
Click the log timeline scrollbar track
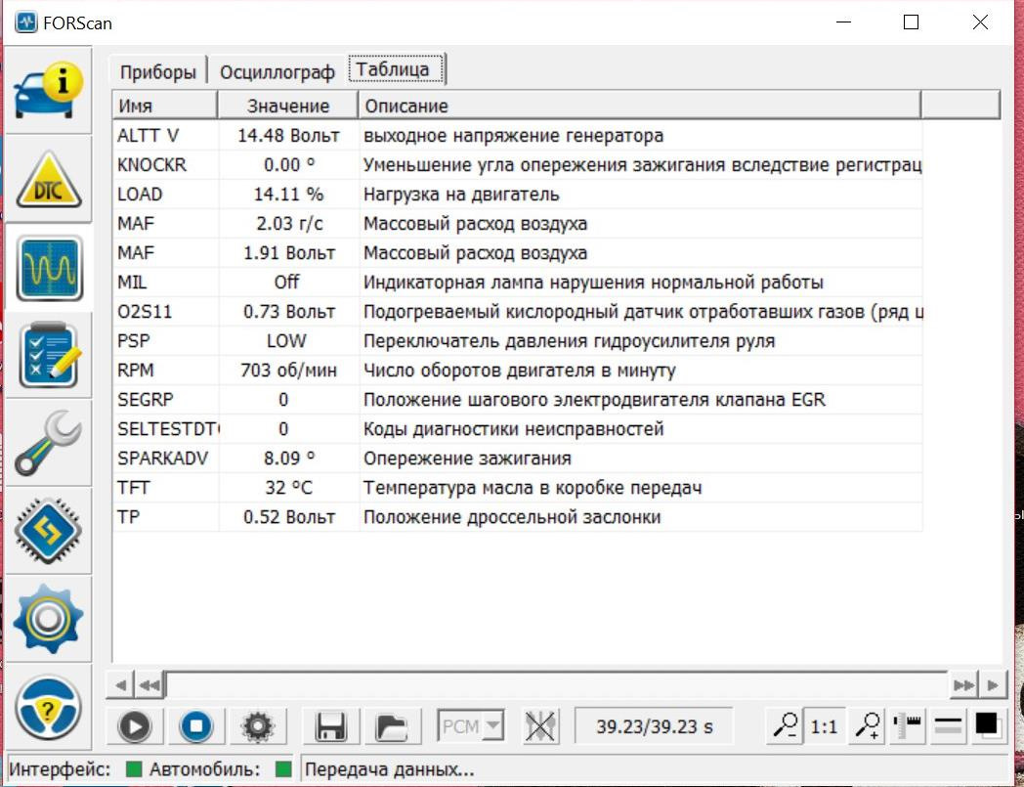tap(556, 685)
